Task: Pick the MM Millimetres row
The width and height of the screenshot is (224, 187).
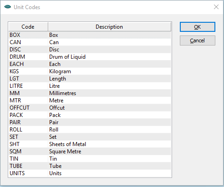Action: pyautogui.click(x=90, y=93)
